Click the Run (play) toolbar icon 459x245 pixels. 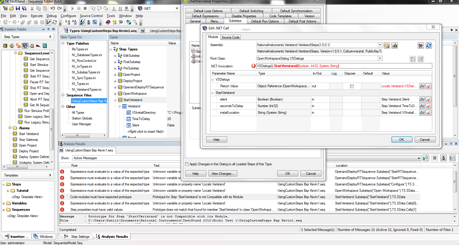72,8
